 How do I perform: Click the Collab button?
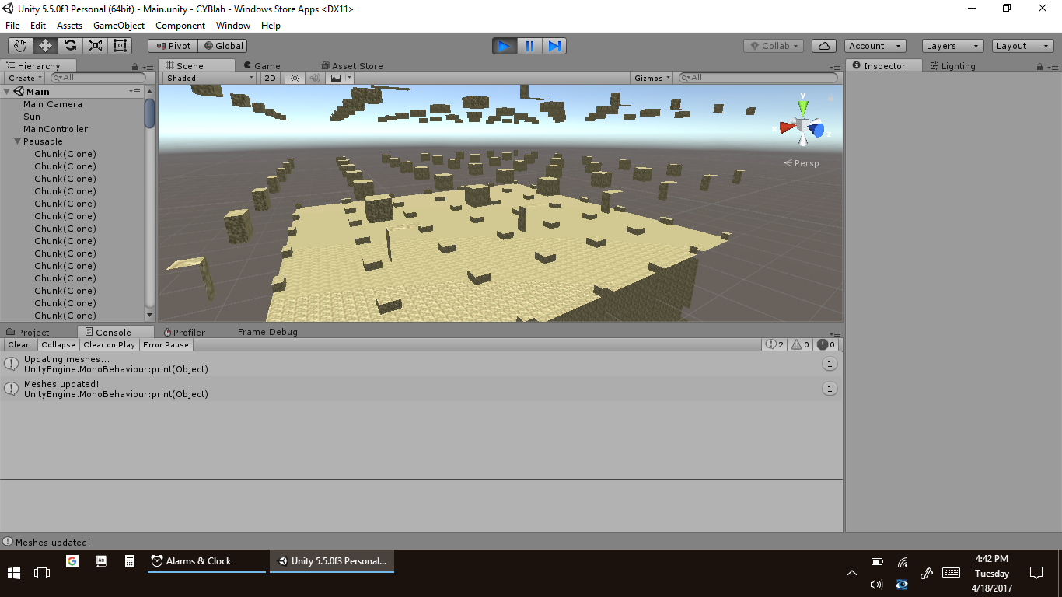773,46
